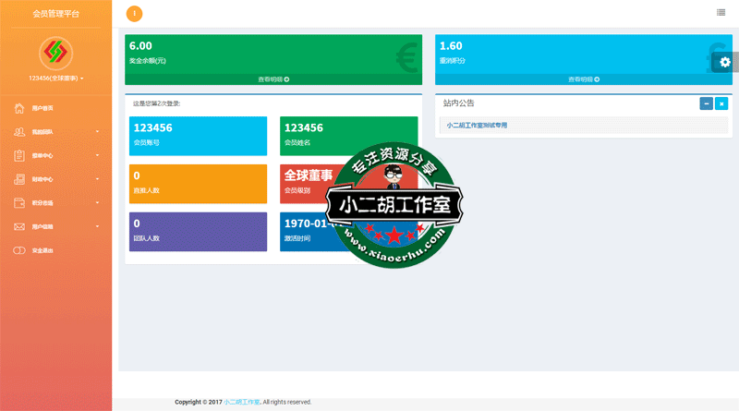Screen dimensions: 739x411
Task: Open the settings gear on right edge
Action: (x=725, y=62)
